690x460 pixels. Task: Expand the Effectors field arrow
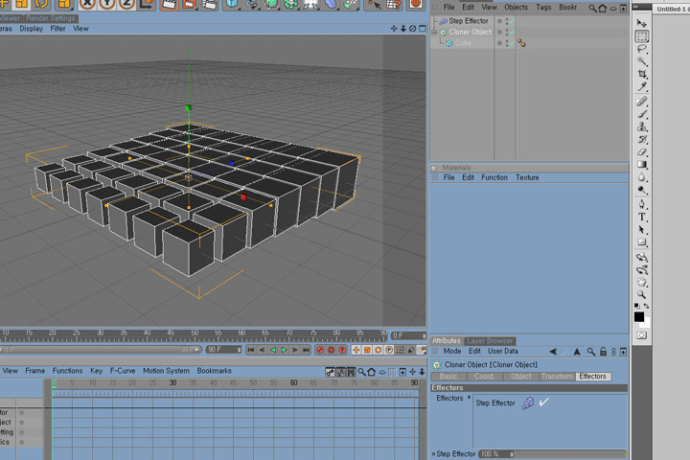469,397
